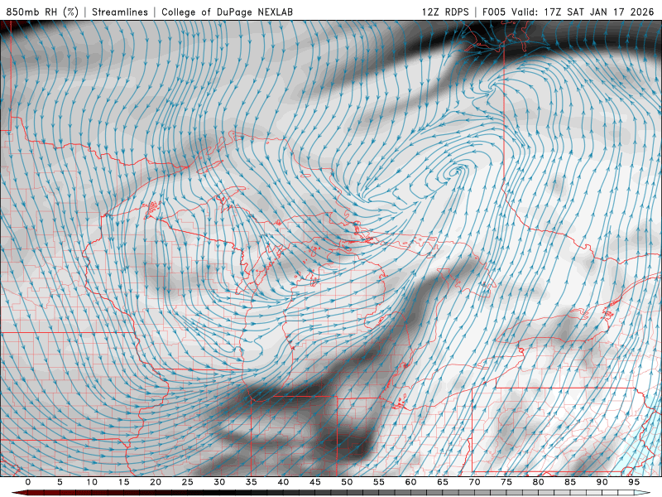Click the '60' value on the RH scale

tap(410, 482)
